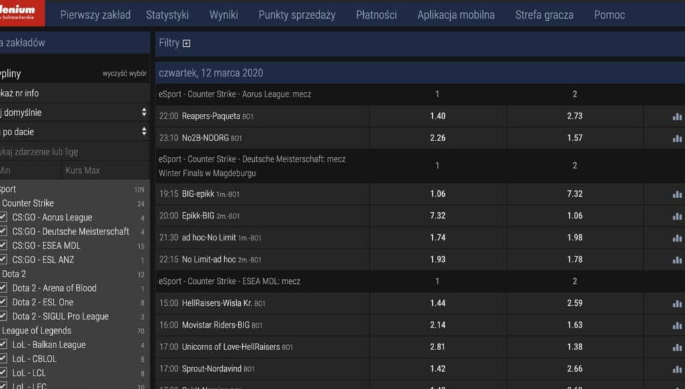This screenshot has height=389, width=685.
Task: Bet 2.73 on Paqueta
Action: [x=575, y=116]
